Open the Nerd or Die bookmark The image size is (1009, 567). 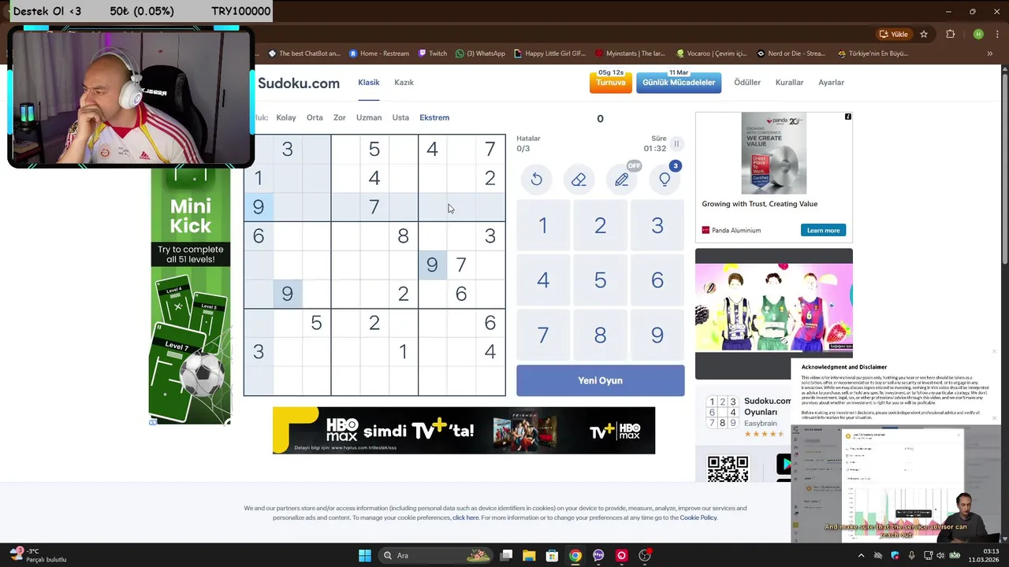(x=791, y=54)
